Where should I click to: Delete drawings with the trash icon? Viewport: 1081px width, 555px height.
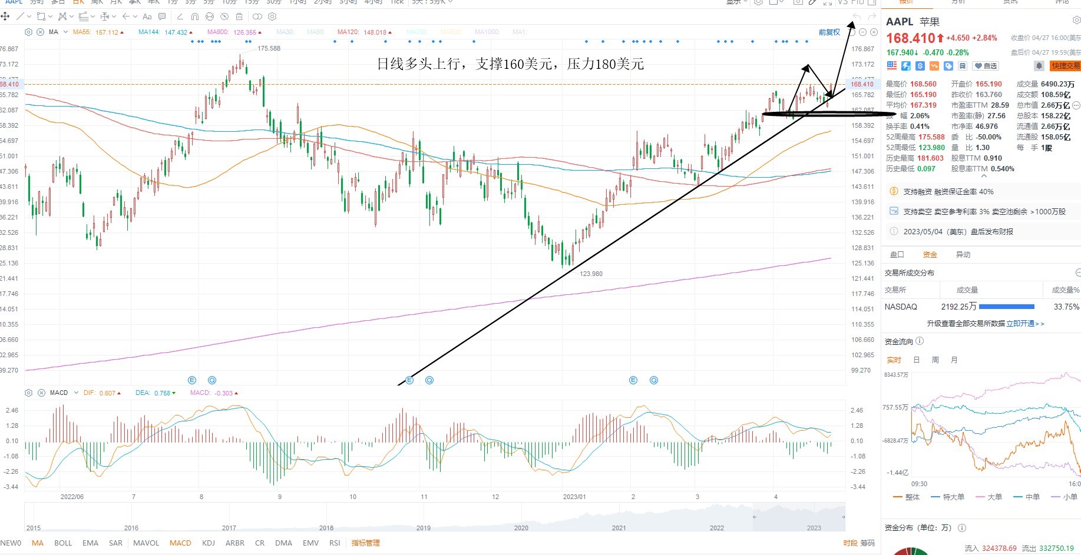click(x=239, y=16)
